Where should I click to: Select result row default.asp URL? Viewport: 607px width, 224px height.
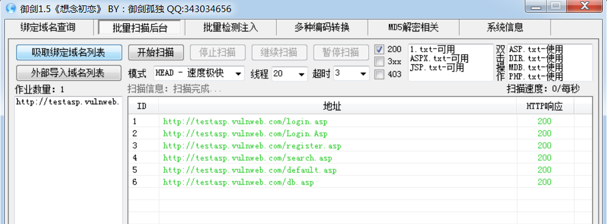point(250,170)
